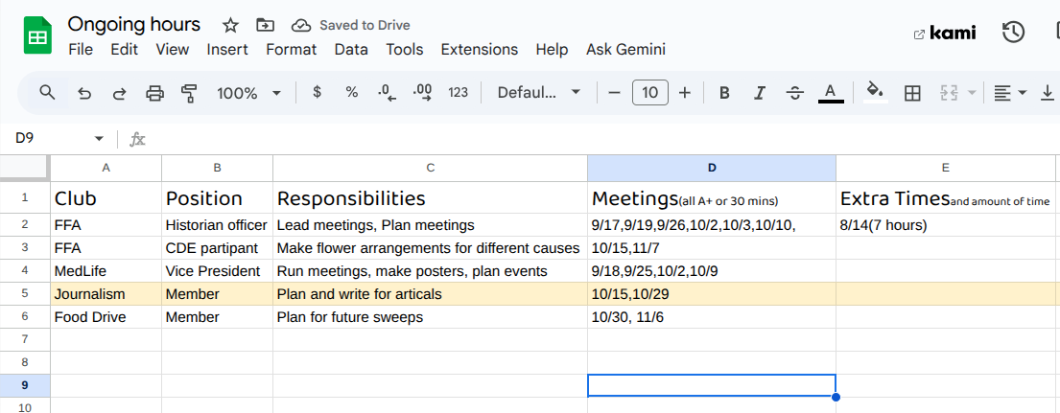Toggle bold formatting
This screenshot has width=1060, height=413.
(x=724, y=93)
